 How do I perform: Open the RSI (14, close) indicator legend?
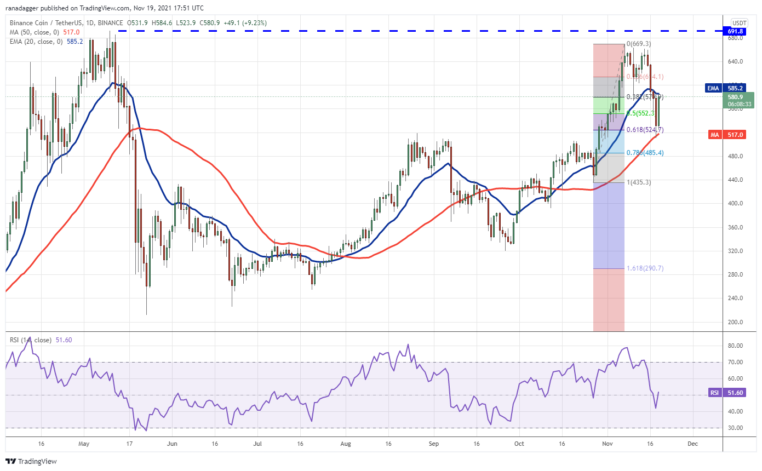[x=41, y=340]
